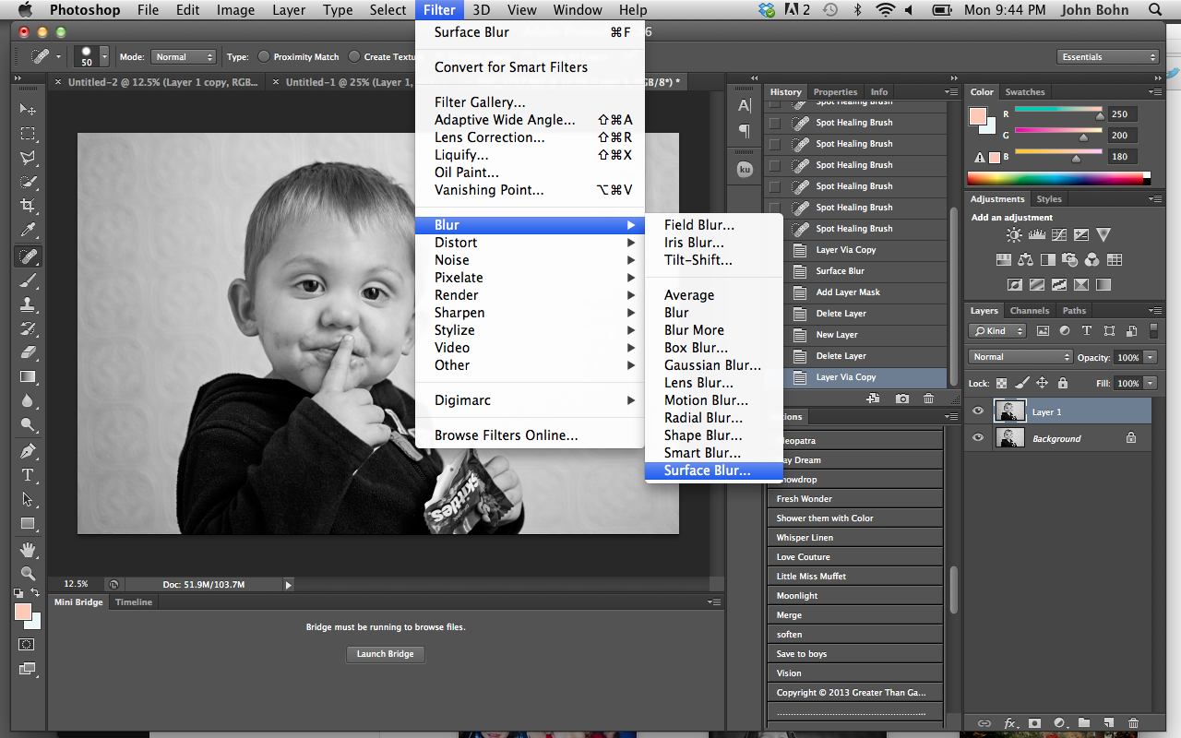1181x738 pixels.
Task: Select the Clone Stamp tool
Action: [28, 304]
